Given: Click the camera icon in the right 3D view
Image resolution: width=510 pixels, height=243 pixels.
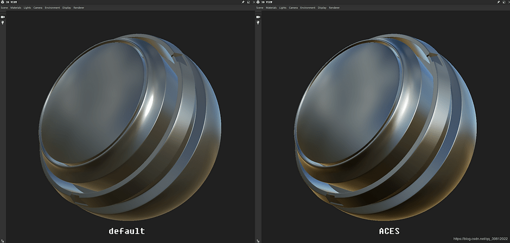Looking at the screenshot, I should (258, 17).
